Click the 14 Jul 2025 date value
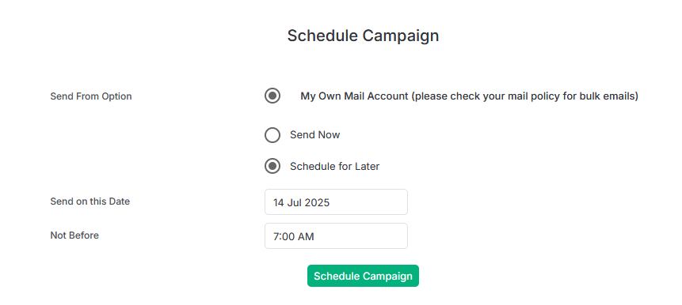 point(302,202)
